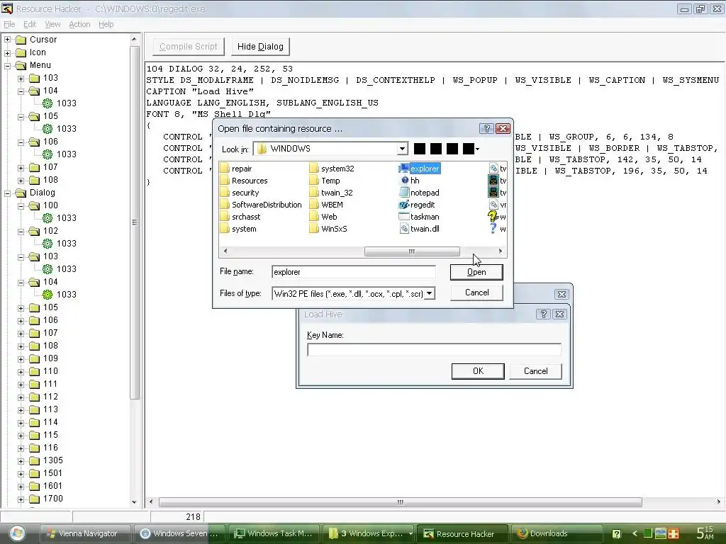Click the help question mark in Load Hive dialog

(543, 314)
